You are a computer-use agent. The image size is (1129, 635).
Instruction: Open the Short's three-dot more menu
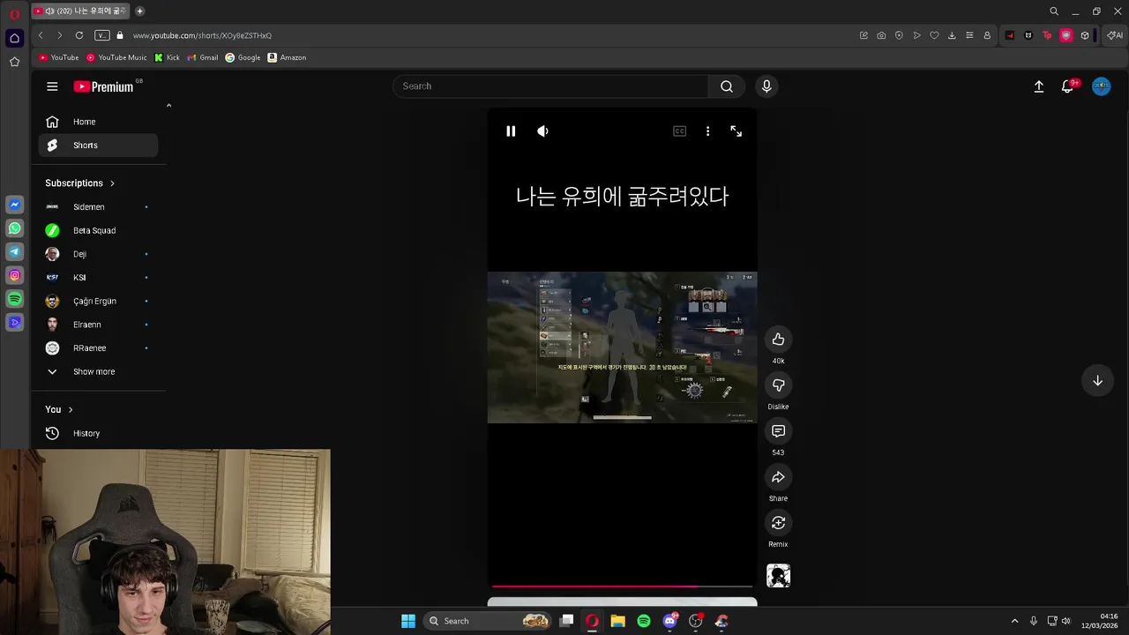pyautogui.click(x=707, y=131)
